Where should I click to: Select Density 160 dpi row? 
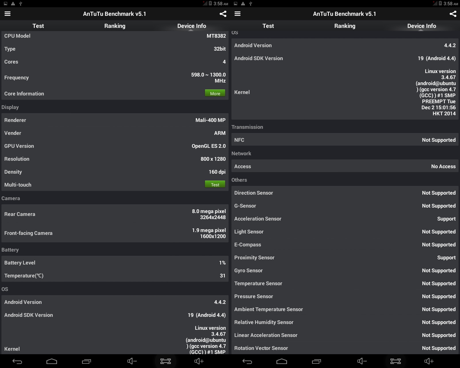click(x=115, y=172)
